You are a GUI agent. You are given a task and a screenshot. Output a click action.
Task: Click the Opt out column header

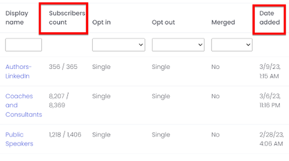[163, 22]
